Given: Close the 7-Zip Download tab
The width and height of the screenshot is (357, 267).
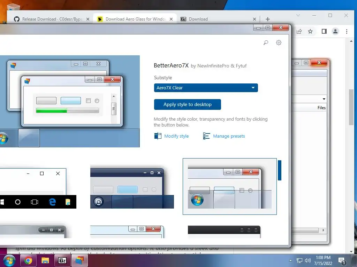Looking at the screenshot, I should coord(255,19).
